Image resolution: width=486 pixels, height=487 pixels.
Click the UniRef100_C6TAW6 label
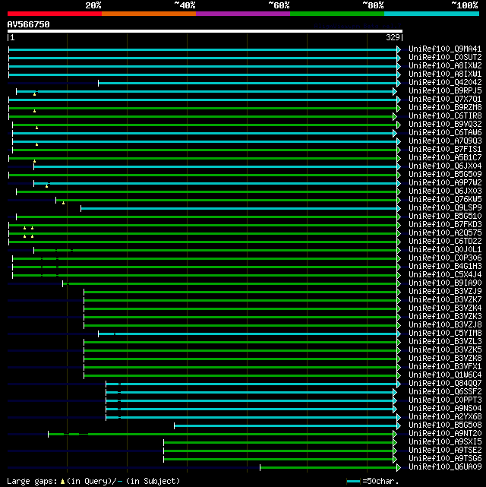(x=445, y=132)
